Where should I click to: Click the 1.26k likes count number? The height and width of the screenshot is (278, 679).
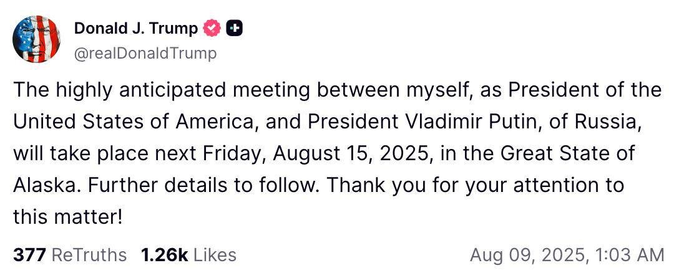pyautogui.click(x=164, y=255)
